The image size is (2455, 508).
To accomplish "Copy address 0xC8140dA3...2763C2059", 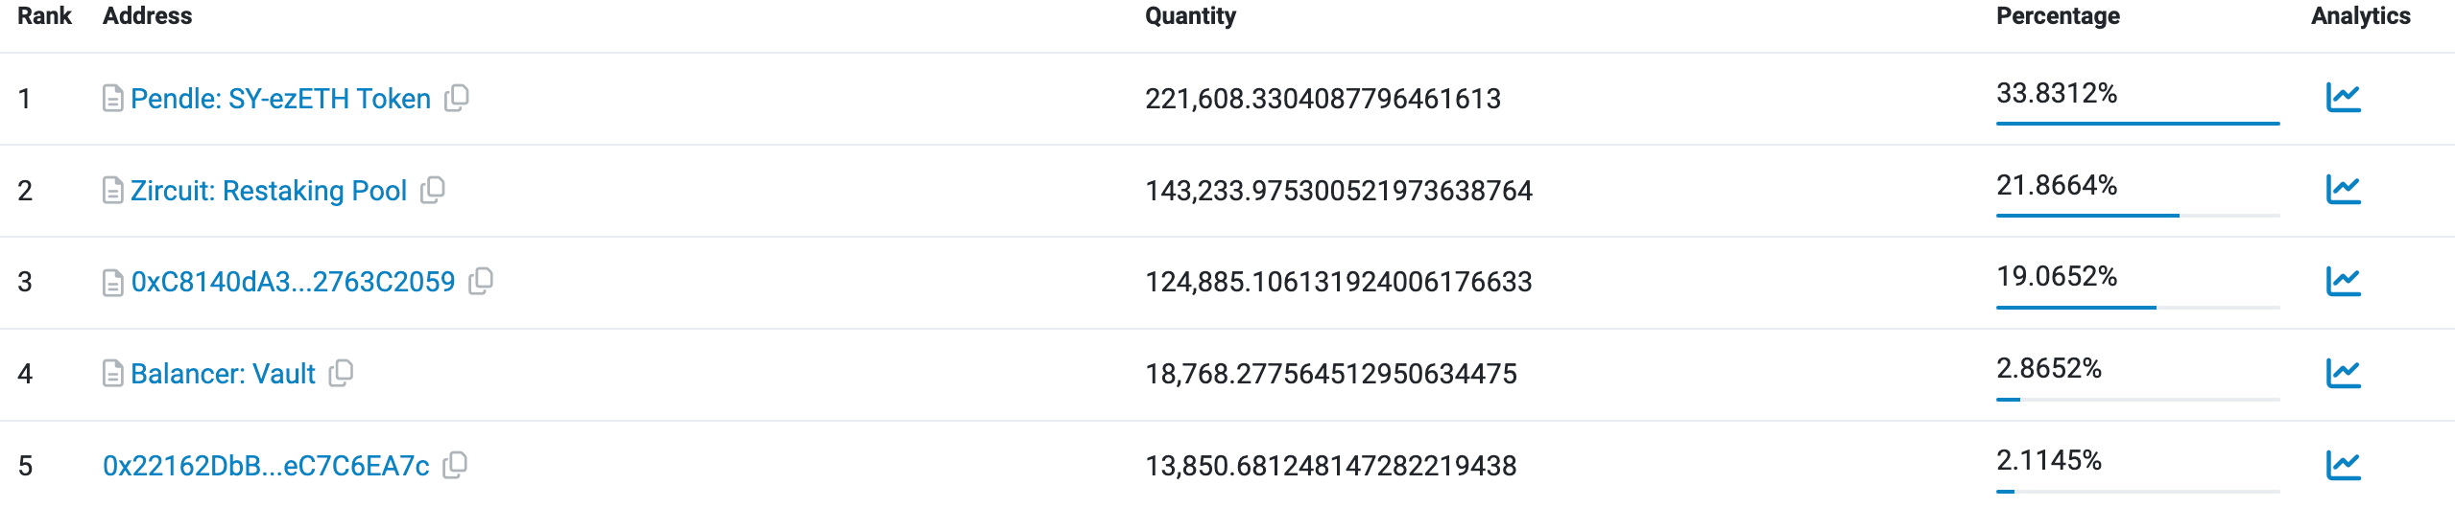I will 481,281.
